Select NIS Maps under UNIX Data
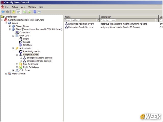This screenshot has width=163, height=122. (x=28, y=45)
